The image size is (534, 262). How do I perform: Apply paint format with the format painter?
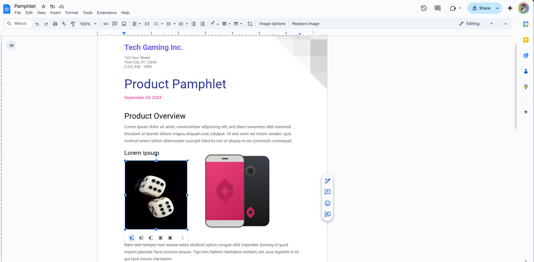[x=73, y=24]
